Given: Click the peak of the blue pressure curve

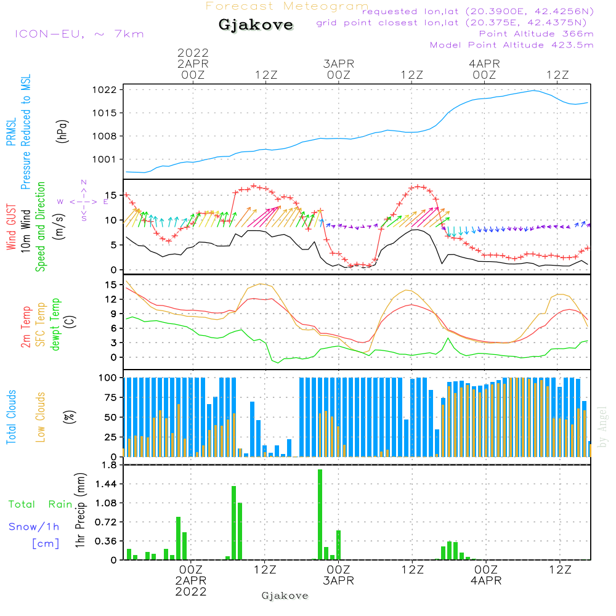Looking at the screenshot, I should pos(534,91).
